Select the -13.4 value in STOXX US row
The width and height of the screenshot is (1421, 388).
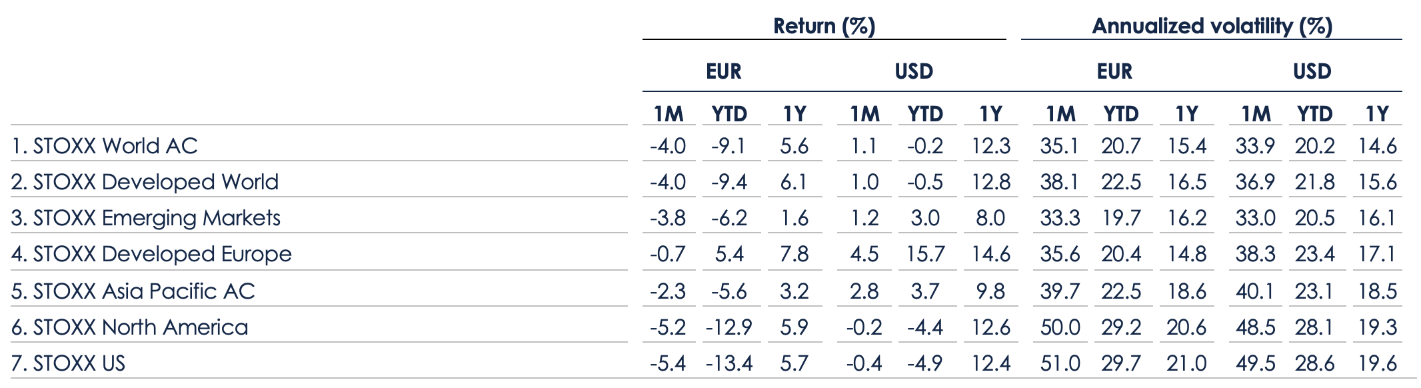tap(729, 363)
